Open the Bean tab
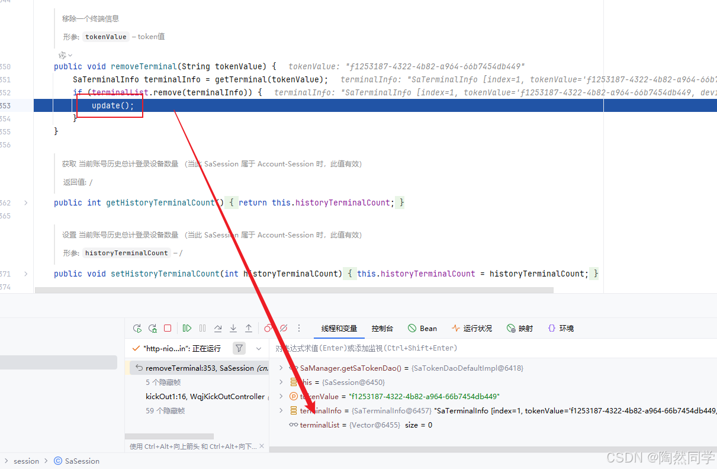The image size is (717, 469). point(422,328)
